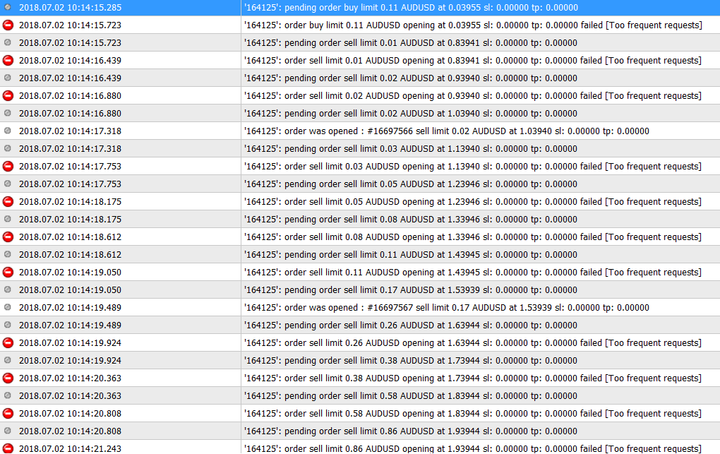
Task: Click the red error icon beside 10:14:15.723 failed entry
Action: 8,25
